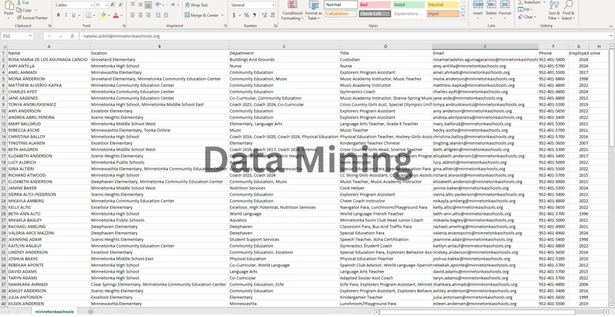This screenshot has width=615, height=317.
Task: Apply yellow Fill Color bucket
Action: pyautogui.click(x=103, y=15)
